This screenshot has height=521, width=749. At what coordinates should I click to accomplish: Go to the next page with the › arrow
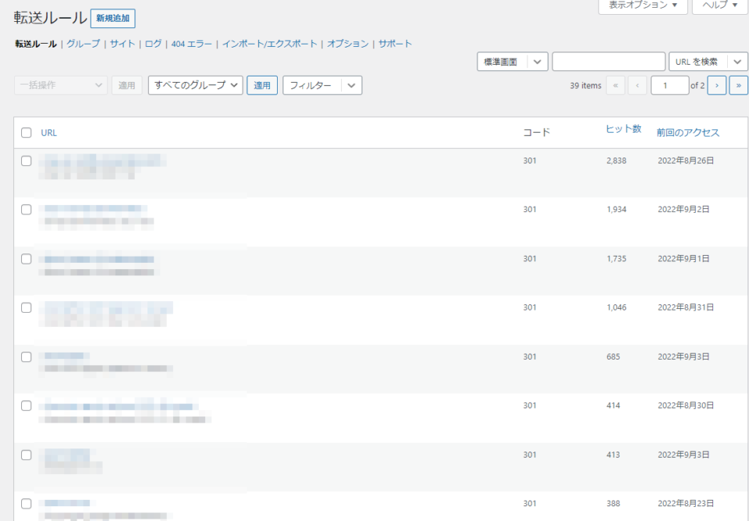coord(716,85)
